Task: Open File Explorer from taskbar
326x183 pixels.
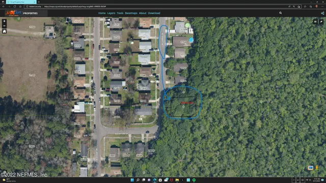Action: 177,180
